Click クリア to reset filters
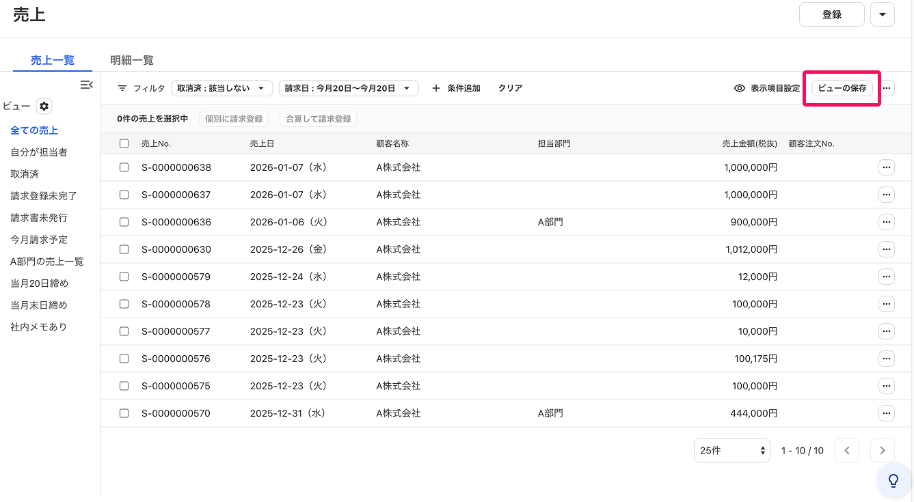 510,88
